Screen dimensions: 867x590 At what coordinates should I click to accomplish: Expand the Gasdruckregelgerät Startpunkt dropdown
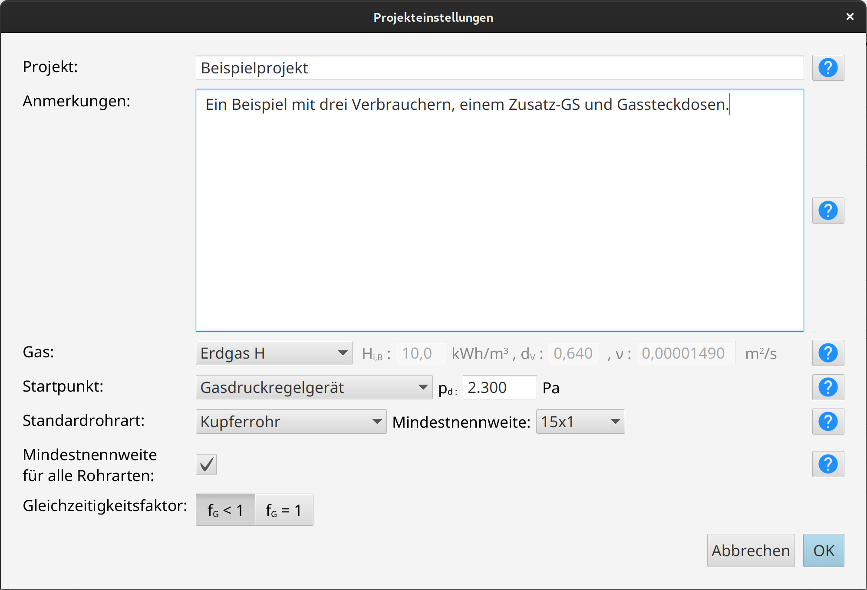point(313,387)
